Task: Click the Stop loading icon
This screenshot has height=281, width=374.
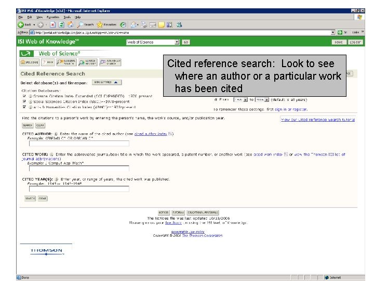Action: click(52, 24)
